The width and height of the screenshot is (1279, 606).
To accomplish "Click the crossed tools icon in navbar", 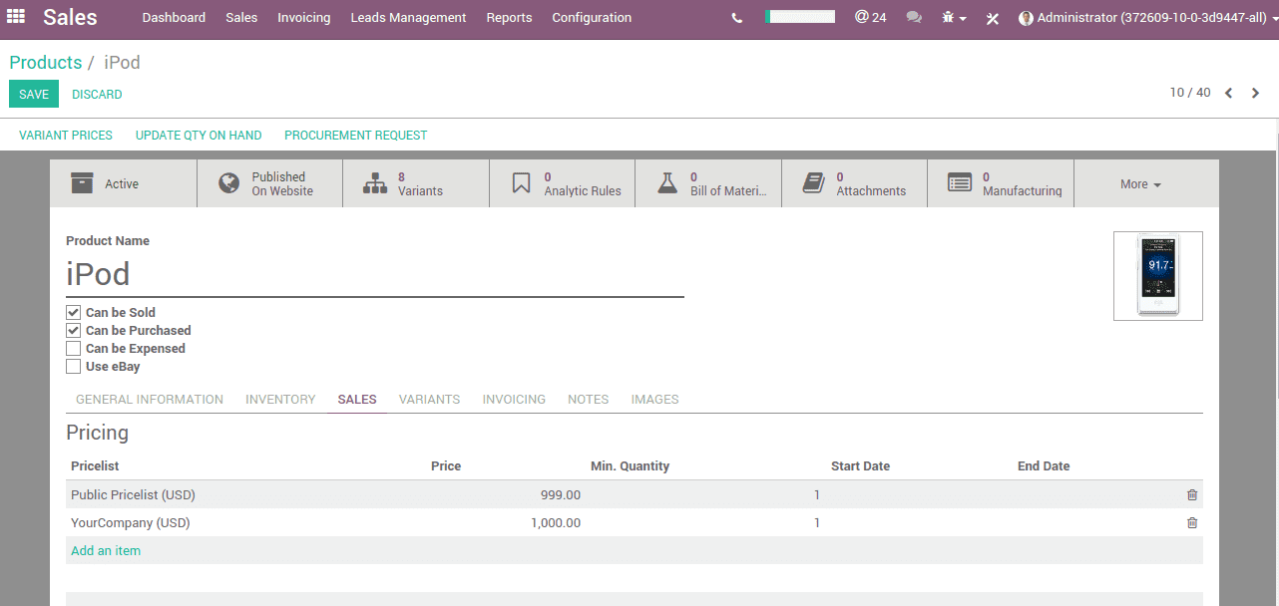I will [x=993, y=18].
